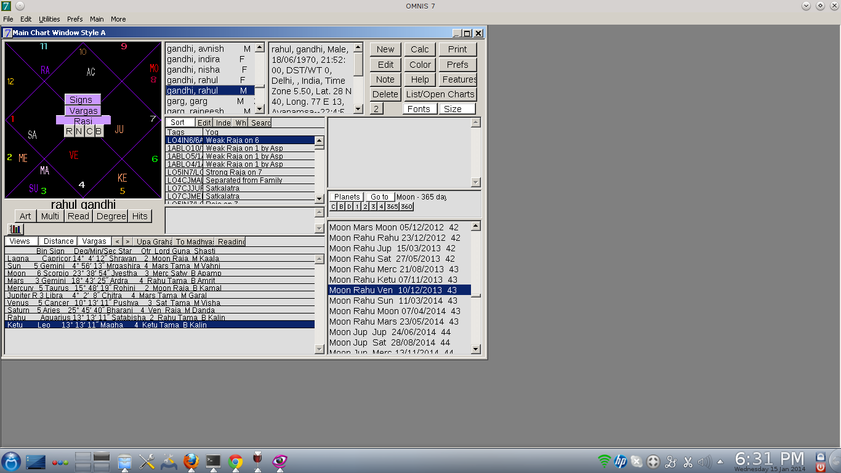Click the List/Open Charts button
Image resolution: width=841 pixels, height=473 pixels.
click(x=440, y=94)
